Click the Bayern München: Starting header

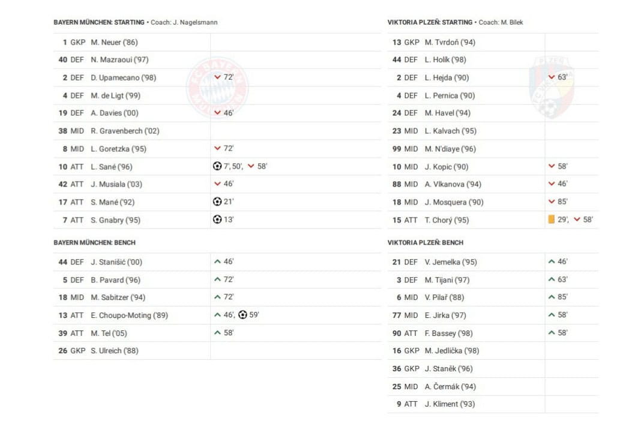(98, 22)
